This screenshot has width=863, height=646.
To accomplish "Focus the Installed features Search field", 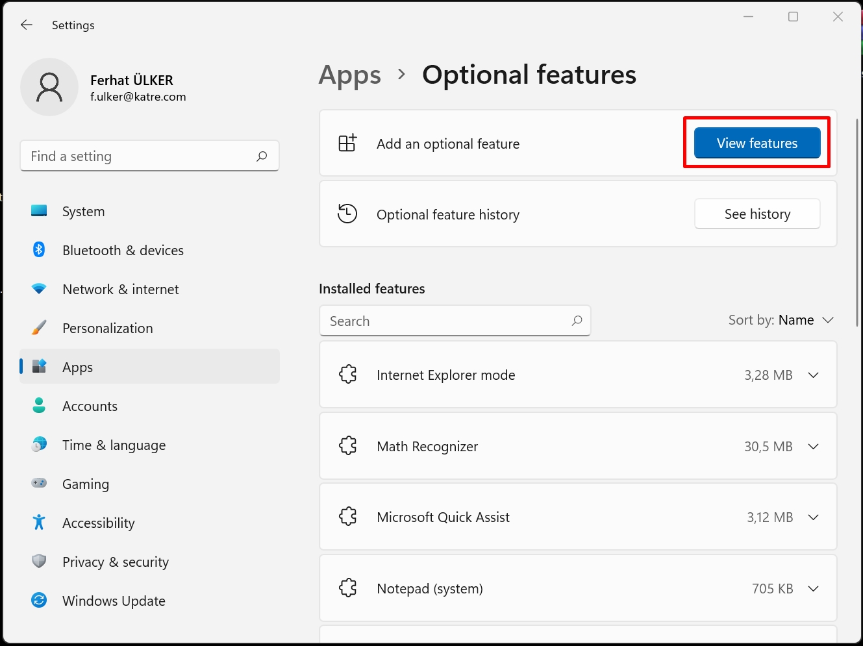I will (x=455, y=321).
